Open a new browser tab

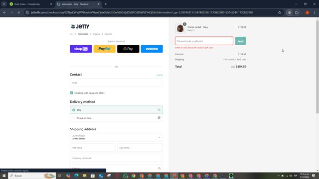[x=106, y=4]
